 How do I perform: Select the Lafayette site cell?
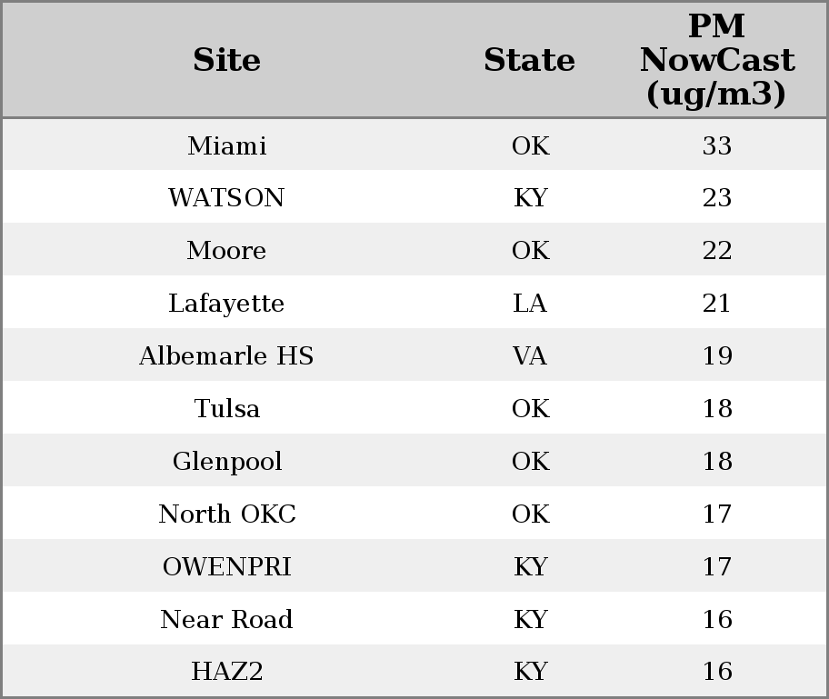coord(226,304)
